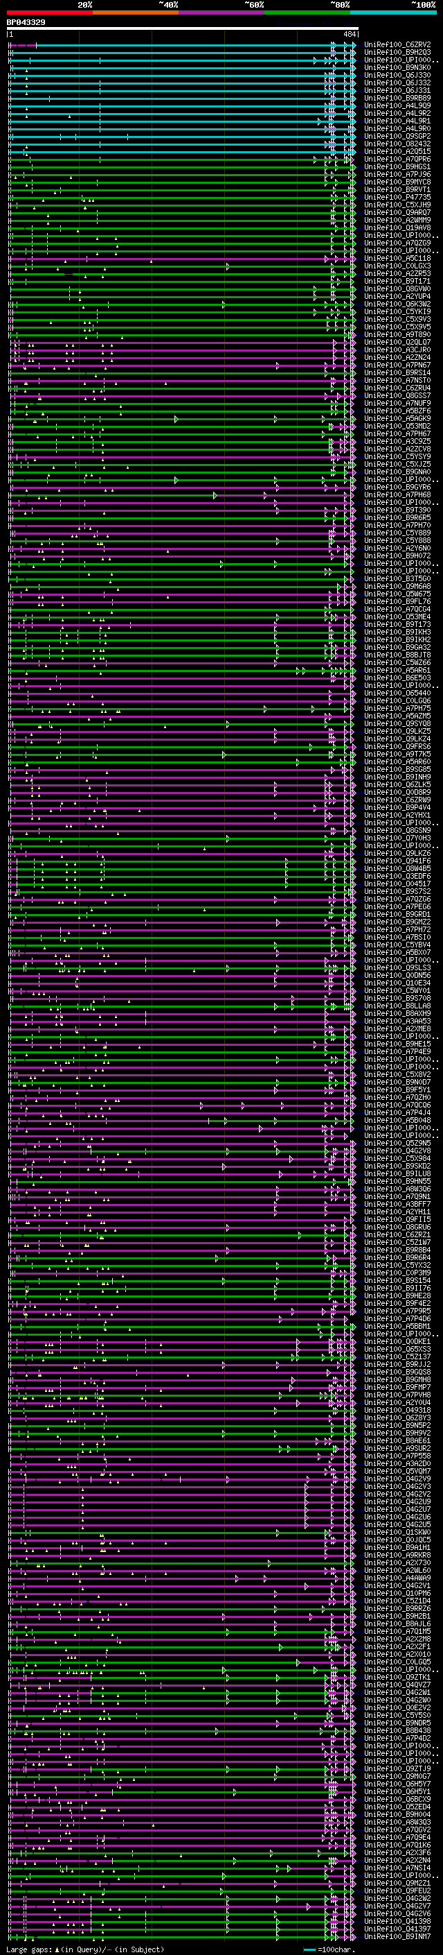Viewport: 443px width, 1955px height.
Task: Select the UniRef100_A4L9R2 label
Action: pos(397,113)
